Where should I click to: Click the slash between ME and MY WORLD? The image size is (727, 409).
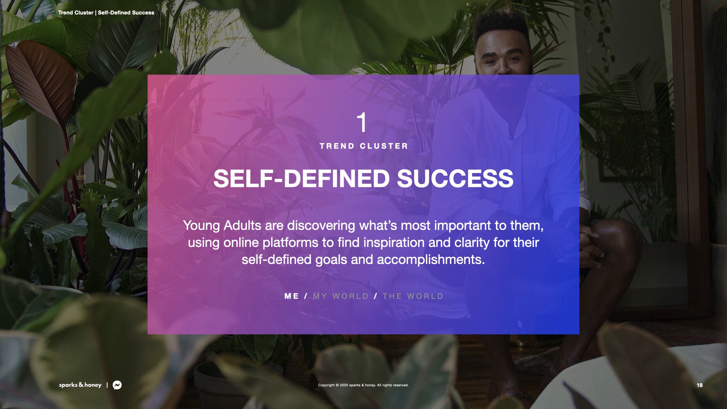click(306, 296)
